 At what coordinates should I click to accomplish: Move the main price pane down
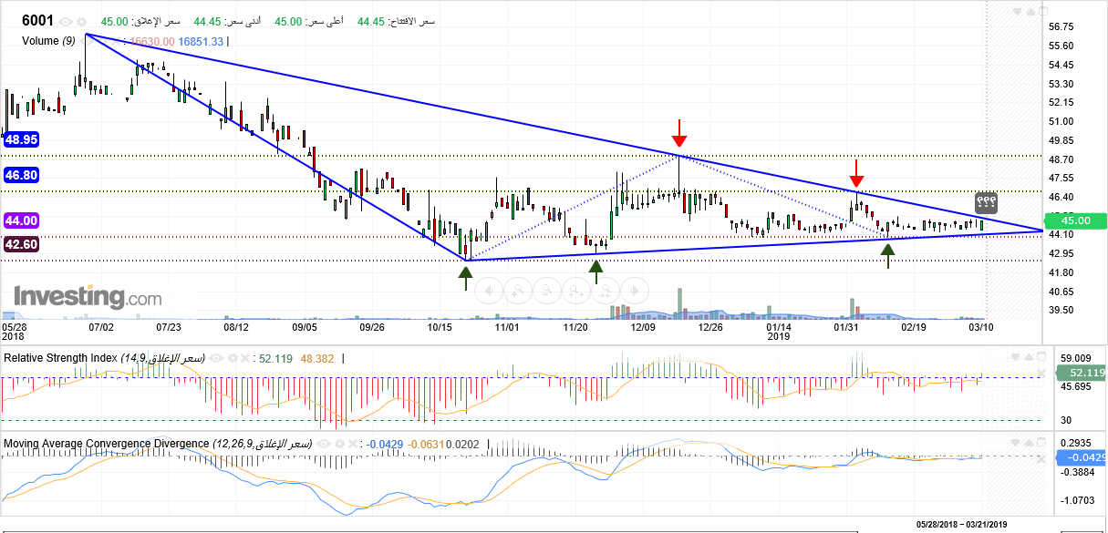[1018, 12]
